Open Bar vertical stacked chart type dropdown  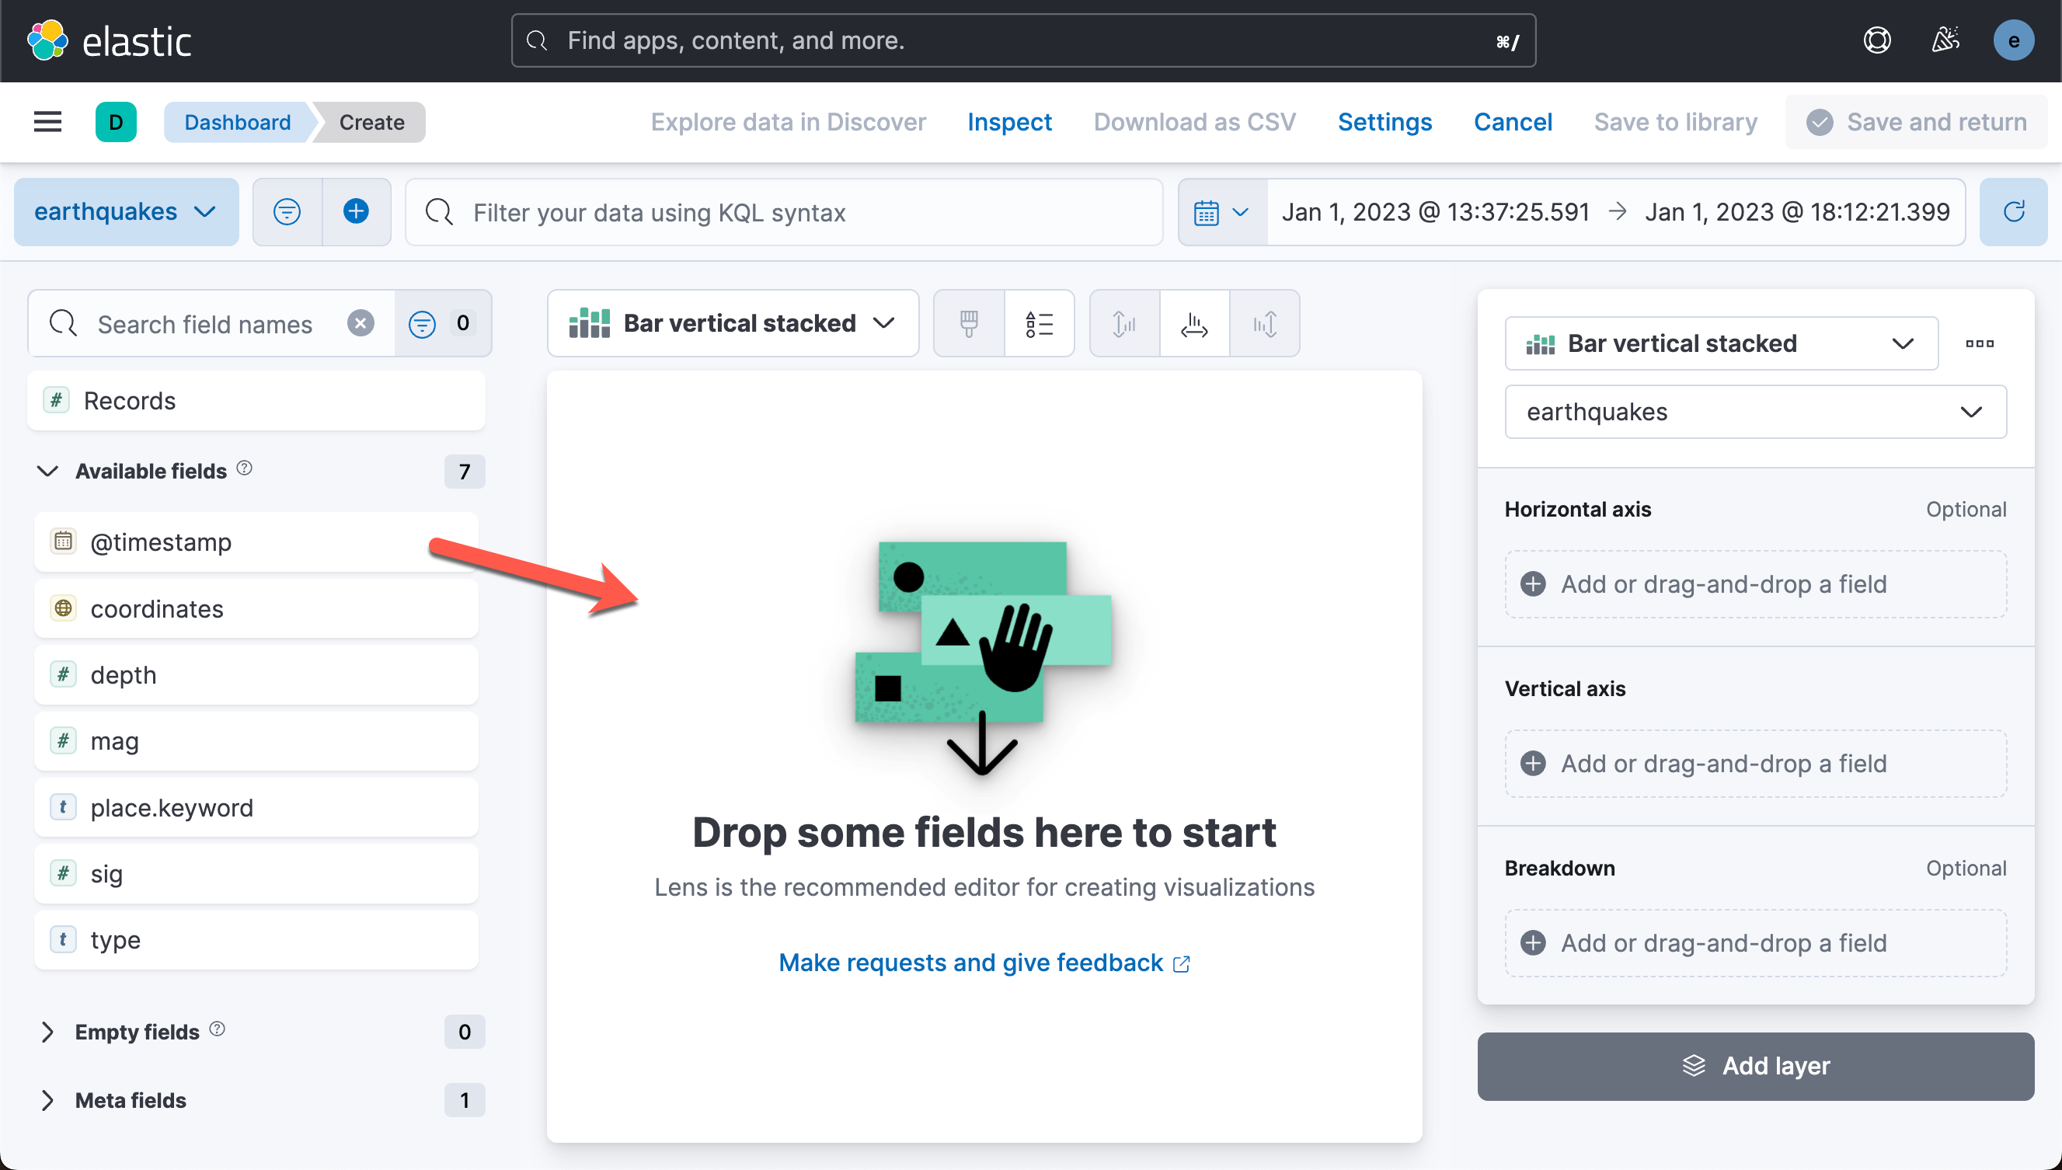click(732, 324)
